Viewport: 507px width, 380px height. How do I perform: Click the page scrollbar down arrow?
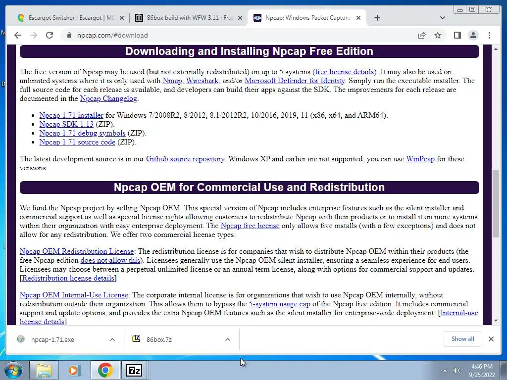coord(496,321)
